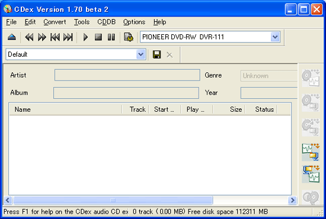
Task: Open the Genre combo box showing Unknown
Action: pyautogui.click(x=269, y=76)
